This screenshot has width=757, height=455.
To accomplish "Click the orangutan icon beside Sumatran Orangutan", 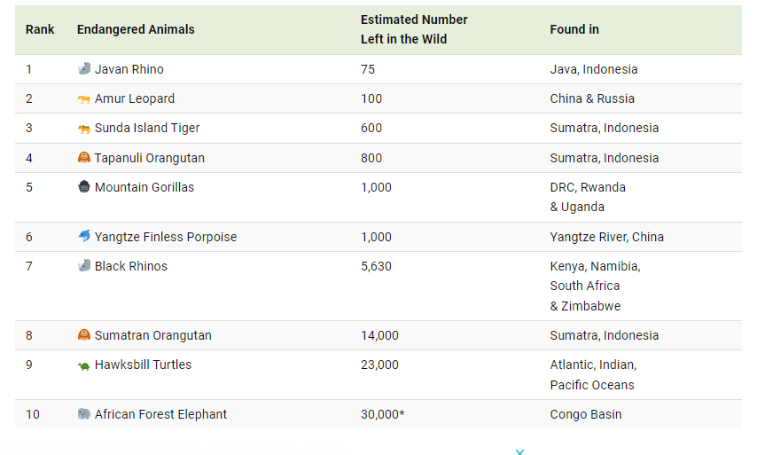I will (84, 335).
